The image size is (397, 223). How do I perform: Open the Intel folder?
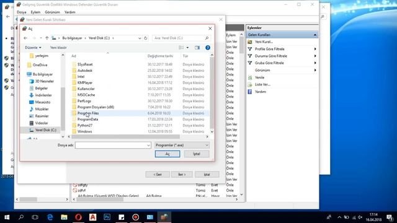pos(81,77)
